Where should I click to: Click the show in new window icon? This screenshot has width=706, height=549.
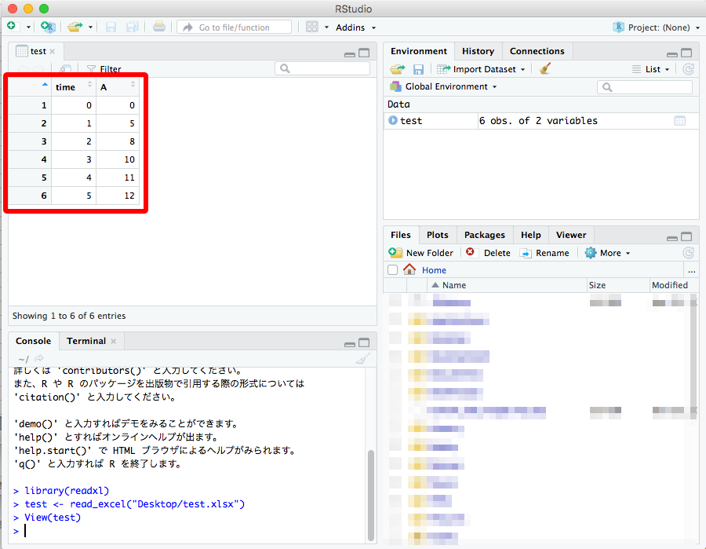point(65,68)
